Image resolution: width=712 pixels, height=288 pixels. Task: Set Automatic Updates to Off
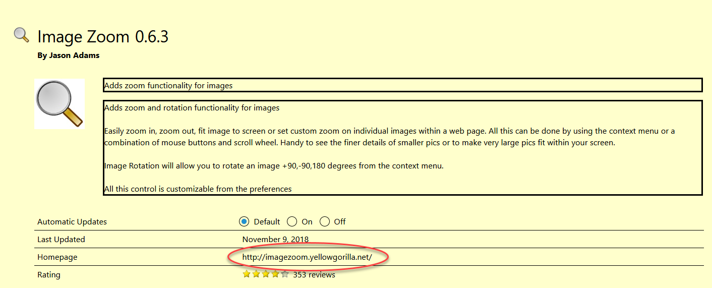coord(325,221)
